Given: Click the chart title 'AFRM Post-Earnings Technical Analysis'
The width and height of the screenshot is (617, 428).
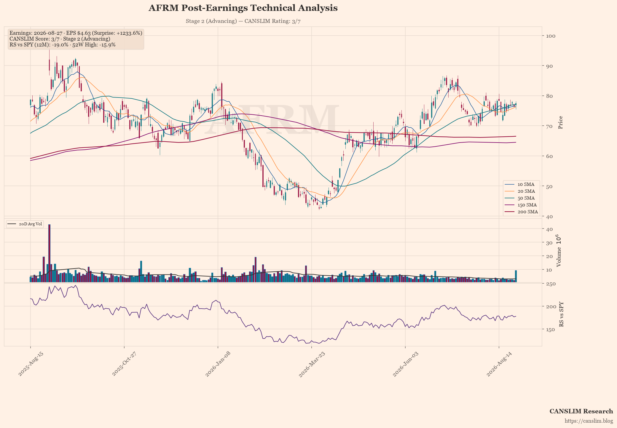Looking at the screenshot, I should (243, 8).
